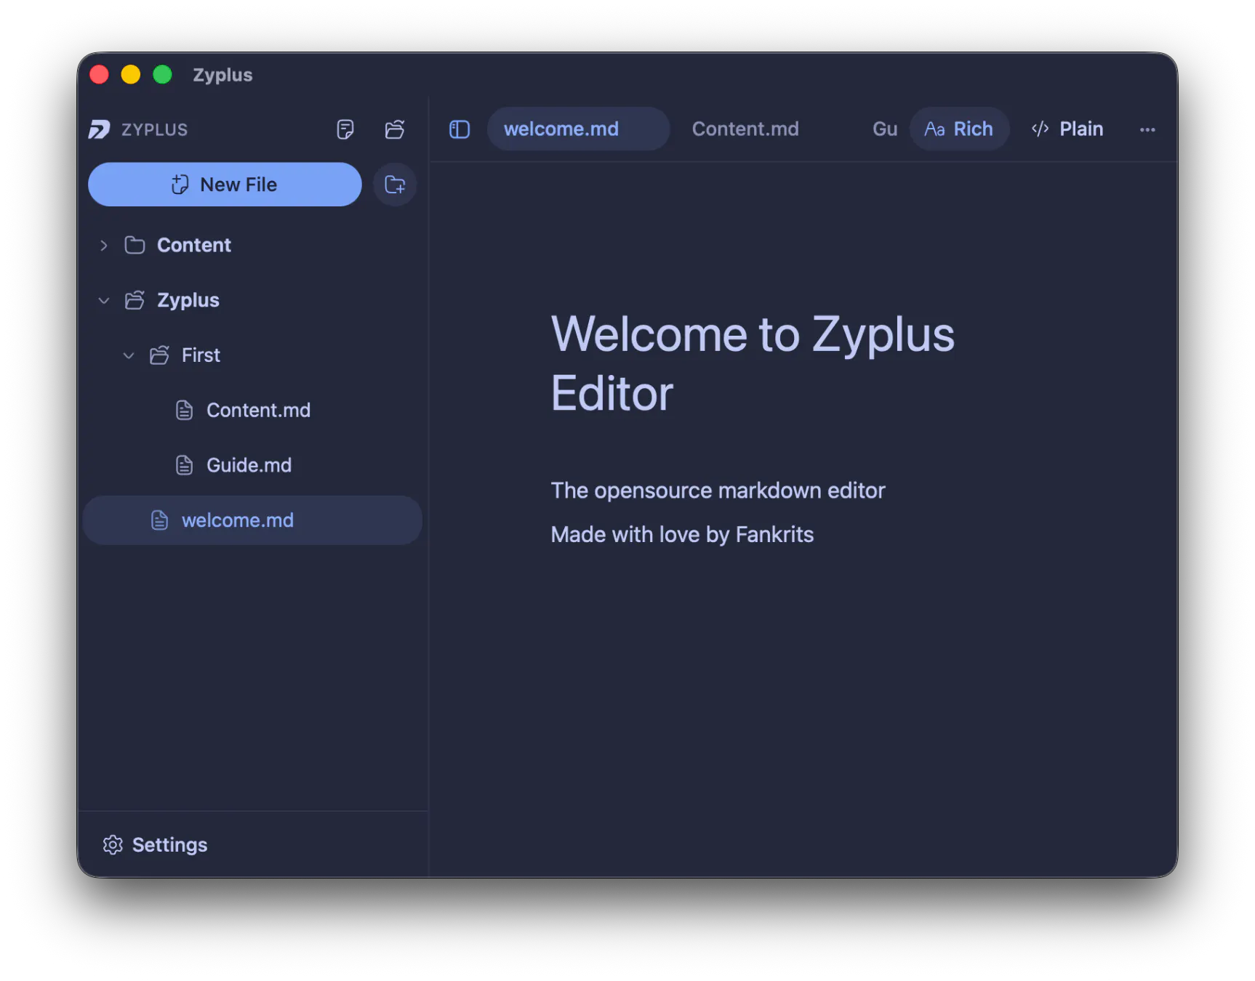Click the file icon beside welcome.md in tree

(160, 520)
